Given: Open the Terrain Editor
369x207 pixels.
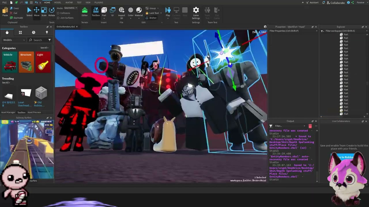Looking at the screenshot, I should [x=84, y=12].
